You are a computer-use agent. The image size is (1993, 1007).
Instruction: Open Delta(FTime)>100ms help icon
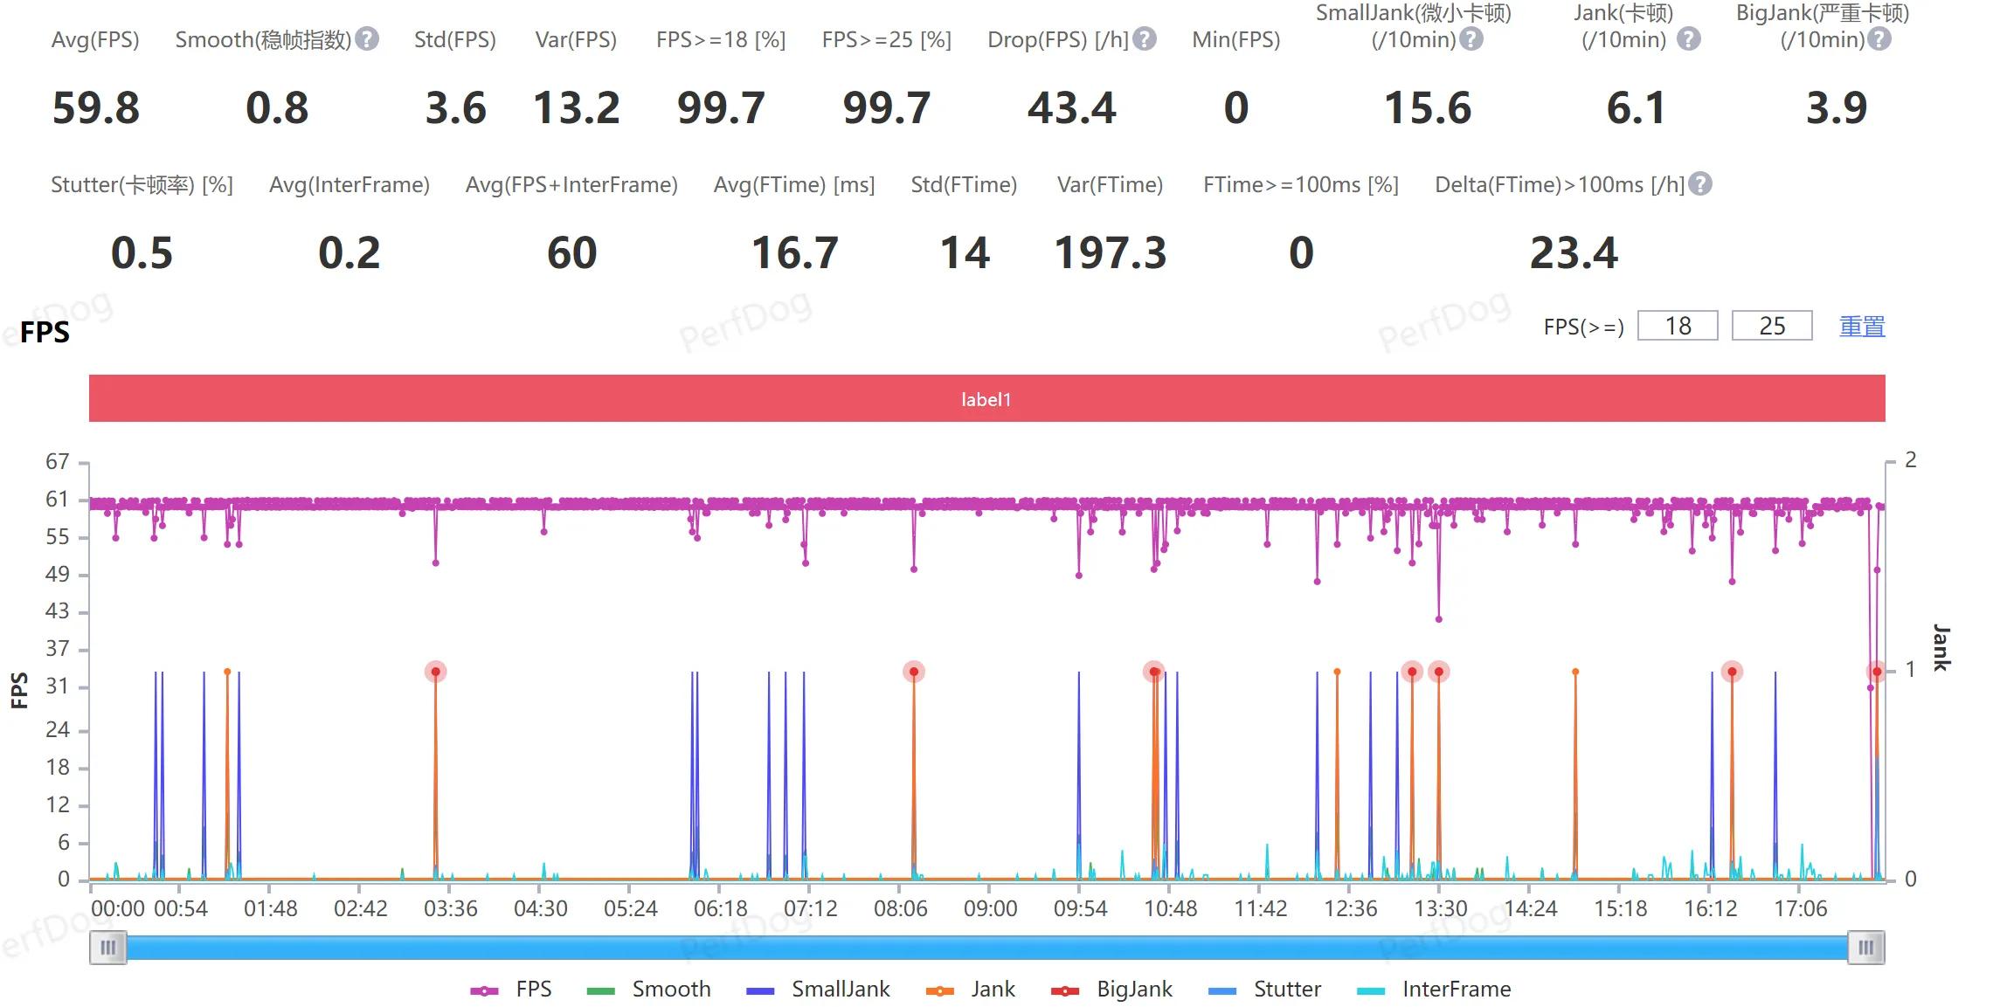tap(1700, 184)
